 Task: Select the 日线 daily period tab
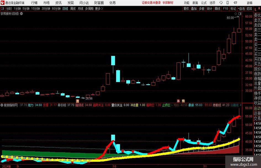point(65,9)
